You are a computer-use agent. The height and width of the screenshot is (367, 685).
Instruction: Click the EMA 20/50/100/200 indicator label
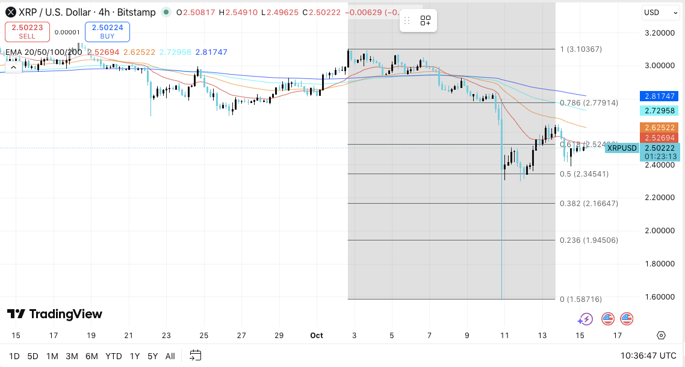click(43, 52)
